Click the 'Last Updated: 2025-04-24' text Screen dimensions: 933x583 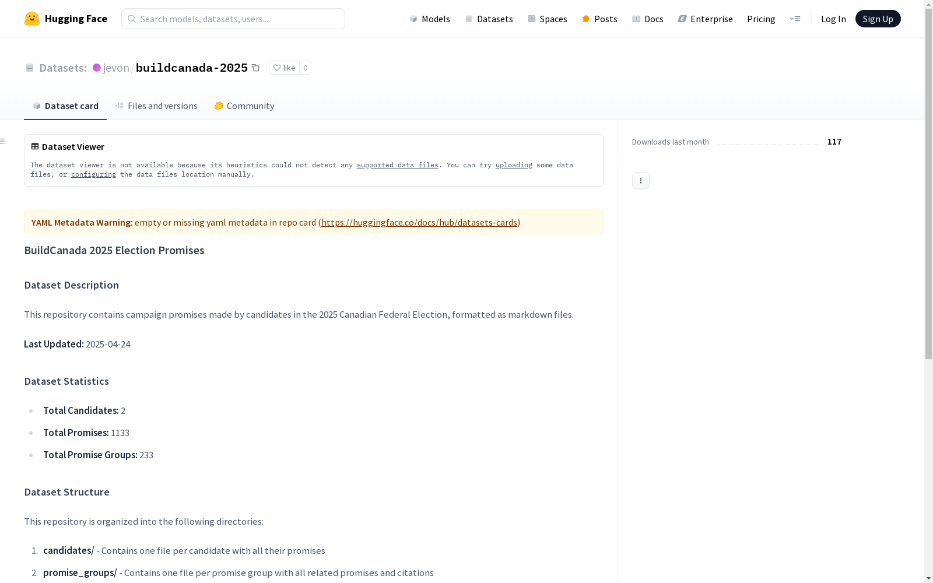[x=77, y=344]
